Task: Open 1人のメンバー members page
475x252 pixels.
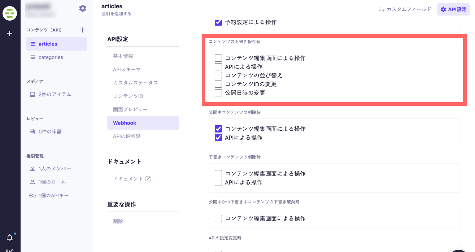Action: tap(57, 169)
